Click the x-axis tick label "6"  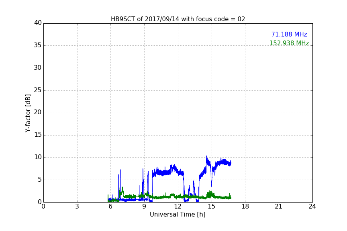pos(110,207)
